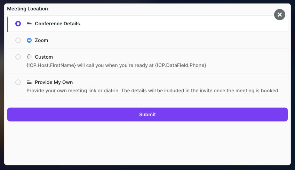295x170 pixels.
Task: Pick the Custom location radio button
Action: (x=18, y=57)
